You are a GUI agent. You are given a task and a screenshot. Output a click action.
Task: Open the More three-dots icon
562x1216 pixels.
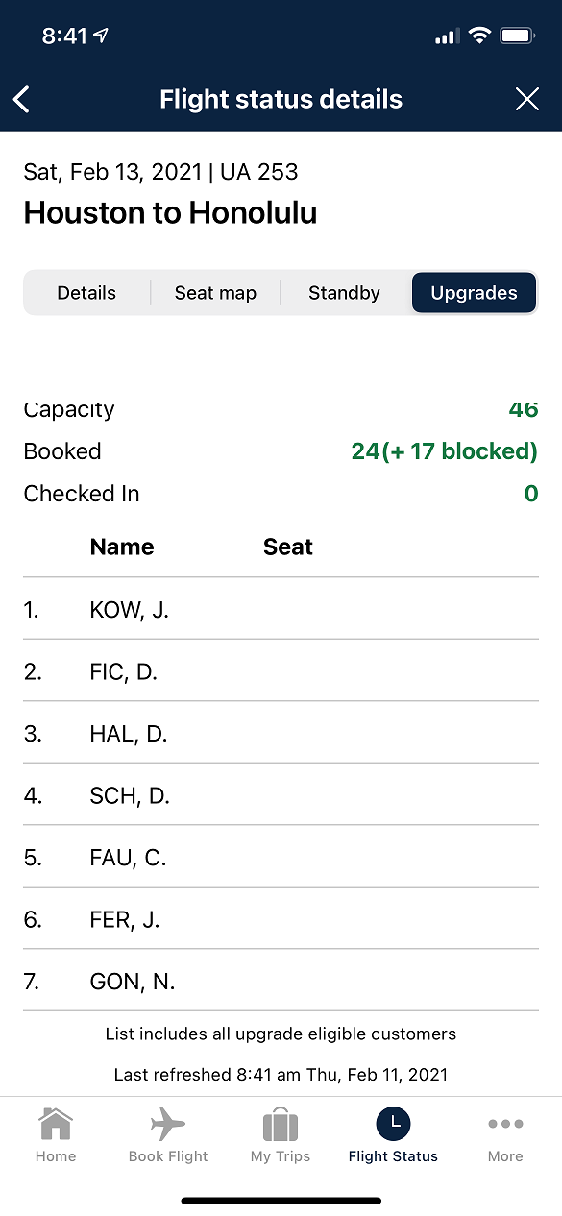(x=505, y=1124)
